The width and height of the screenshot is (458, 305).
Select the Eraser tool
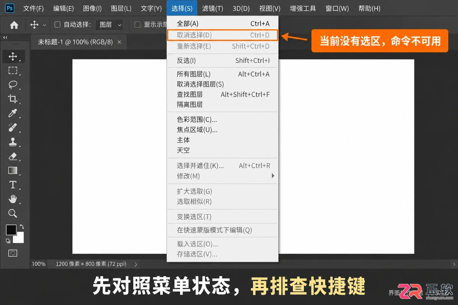click(x=13, y=156)
